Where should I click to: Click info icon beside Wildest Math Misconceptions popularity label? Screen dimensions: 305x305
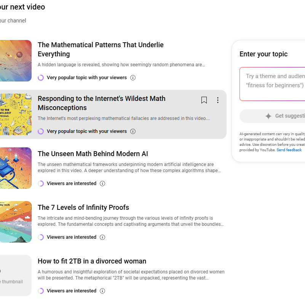pos(133,131)
